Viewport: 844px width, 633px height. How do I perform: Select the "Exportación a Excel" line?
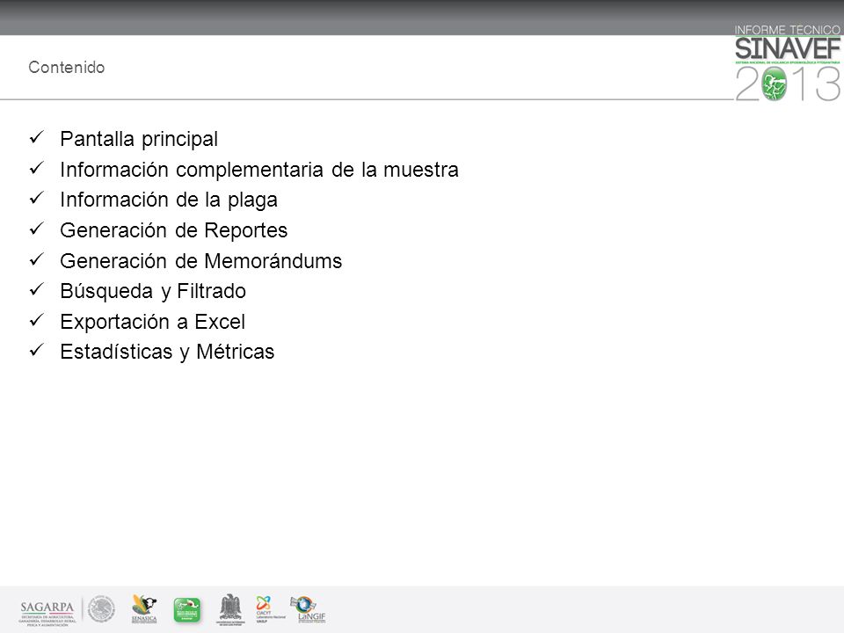pos(152,322)
